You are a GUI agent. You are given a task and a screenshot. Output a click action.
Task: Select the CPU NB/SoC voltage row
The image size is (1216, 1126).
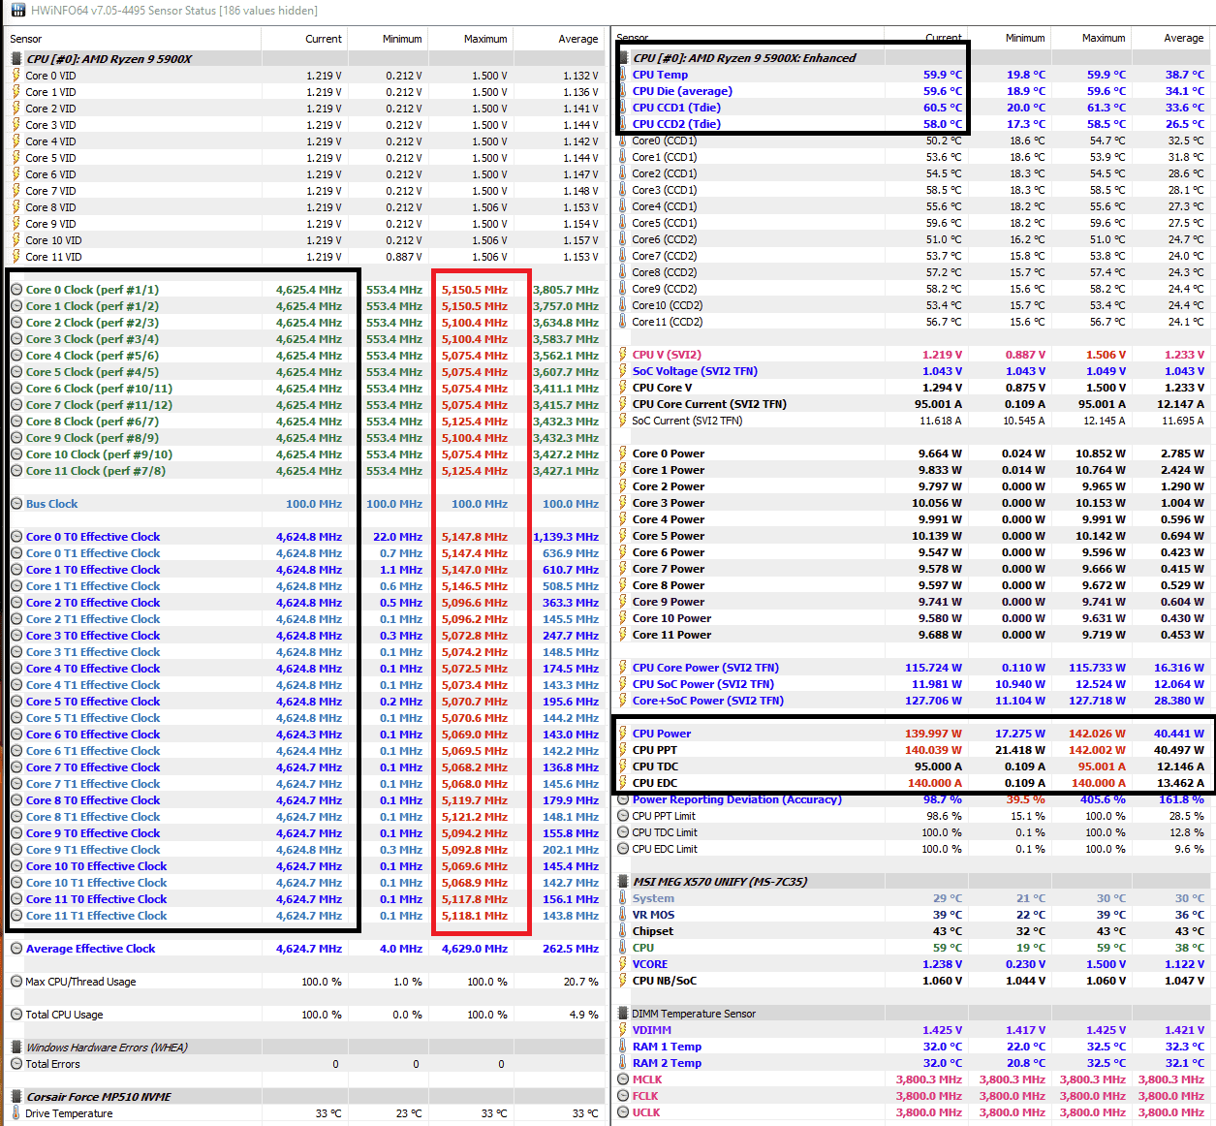pyautogui.click(x=914, y=981)
